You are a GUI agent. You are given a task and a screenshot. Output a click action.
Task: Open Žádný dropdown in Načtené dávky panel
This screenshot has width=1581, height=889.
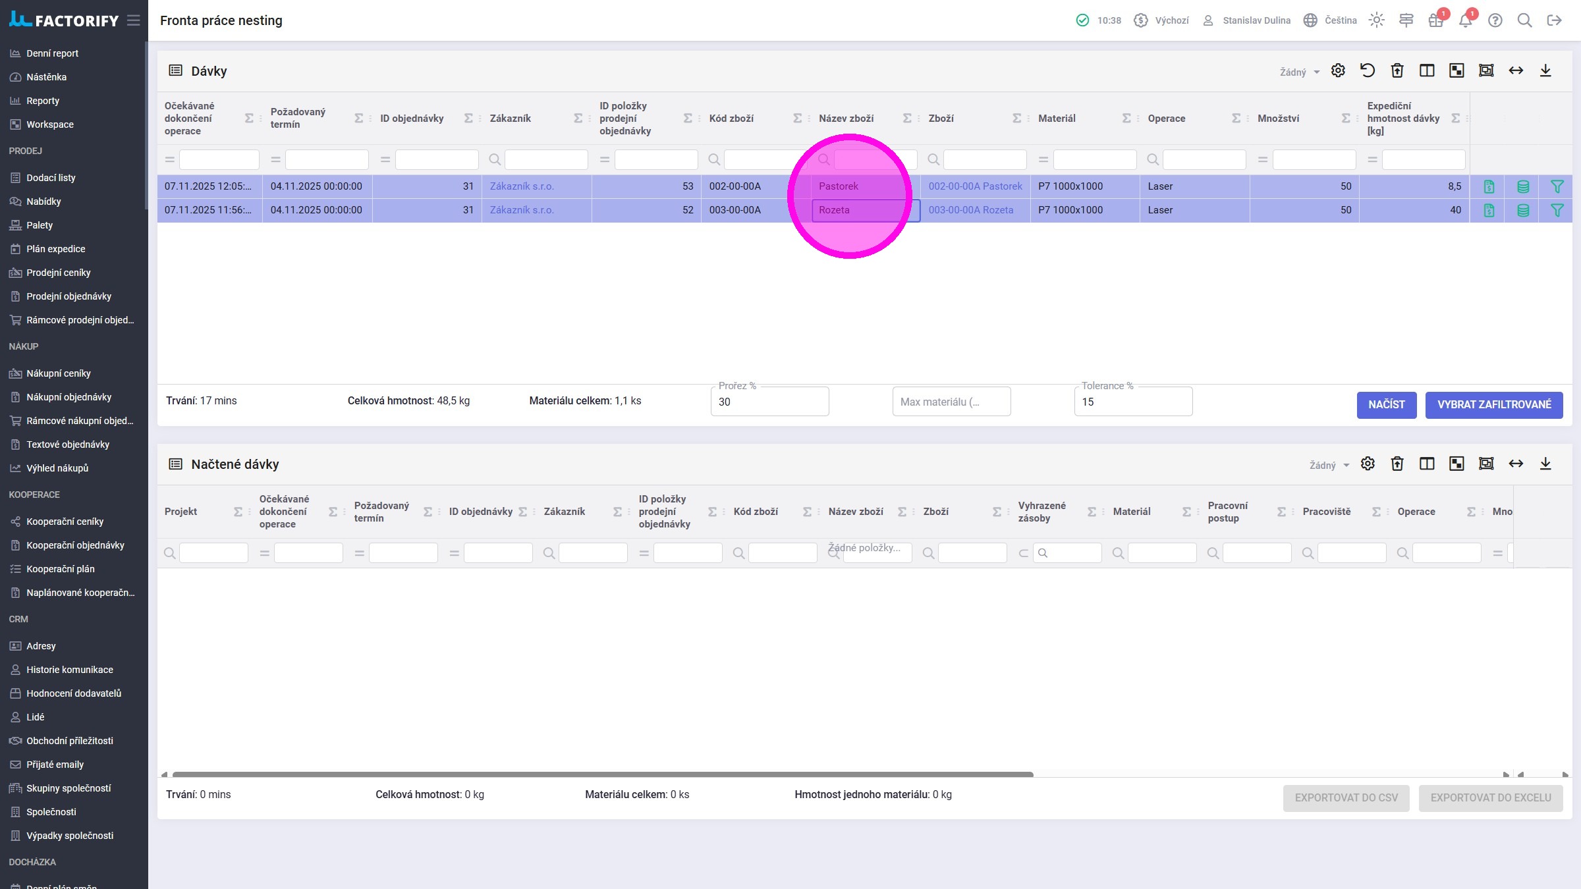[x=1329, y=465]
